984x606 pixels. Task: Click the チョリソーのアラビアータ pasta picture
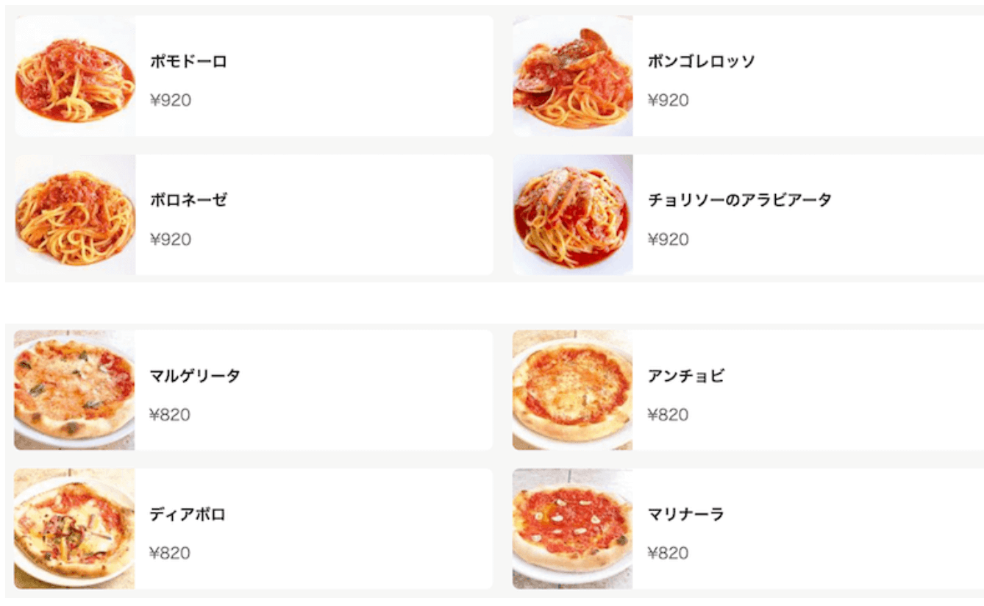[573, 215]
